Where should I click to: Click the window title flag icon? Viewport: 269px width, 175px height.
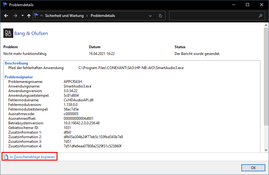(x=5, y=5)
